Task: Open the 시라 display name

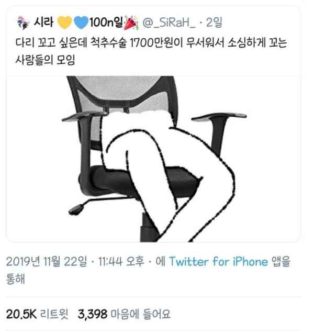Action: pyautogui.click(x=43, y=22)
